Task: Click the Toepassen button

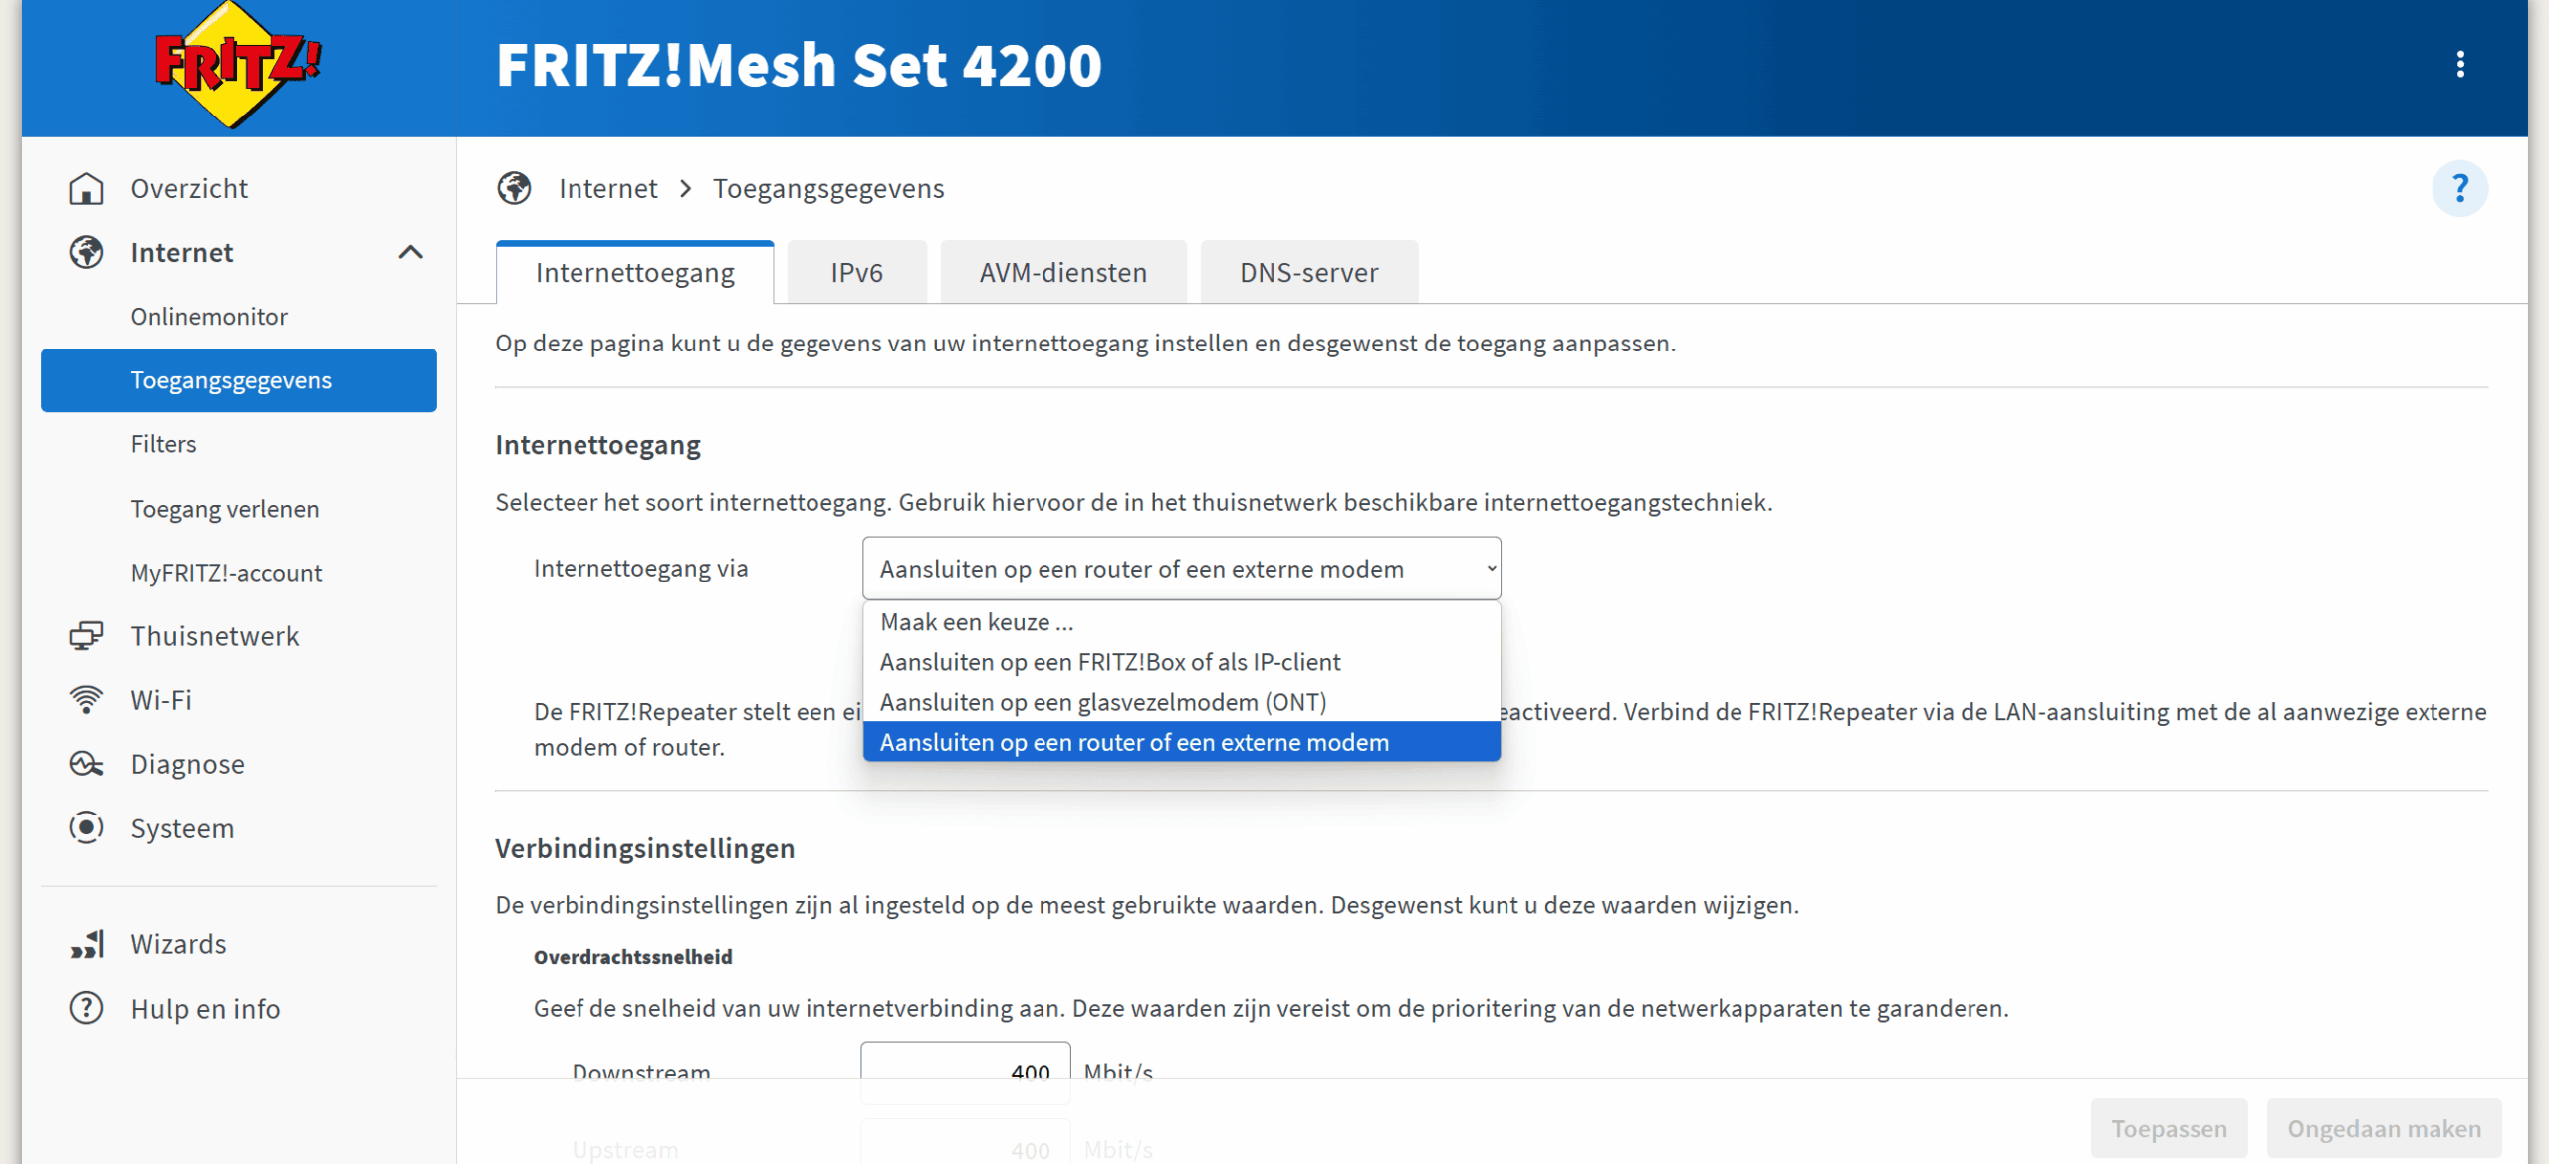Action: 2169,1128
